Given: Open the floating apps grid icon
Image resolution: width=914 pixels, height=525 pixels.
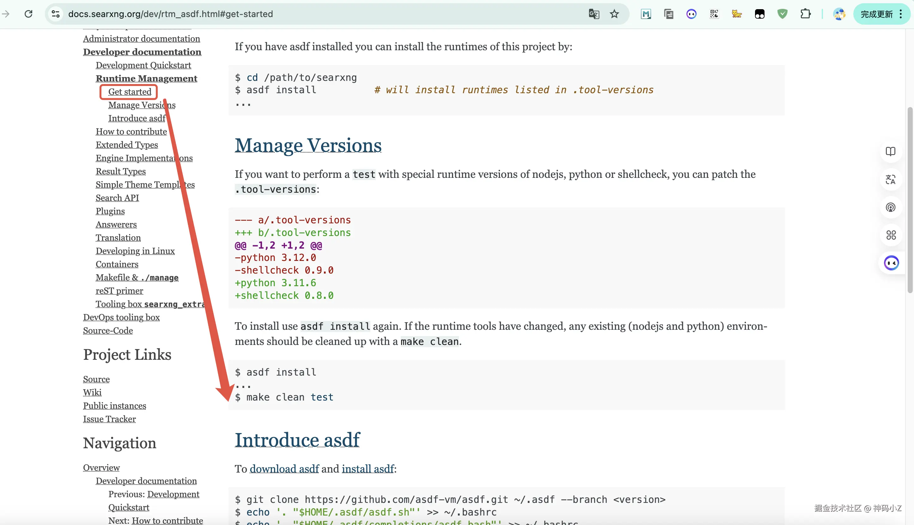Looking at the screenshot, I should (891, 235).
